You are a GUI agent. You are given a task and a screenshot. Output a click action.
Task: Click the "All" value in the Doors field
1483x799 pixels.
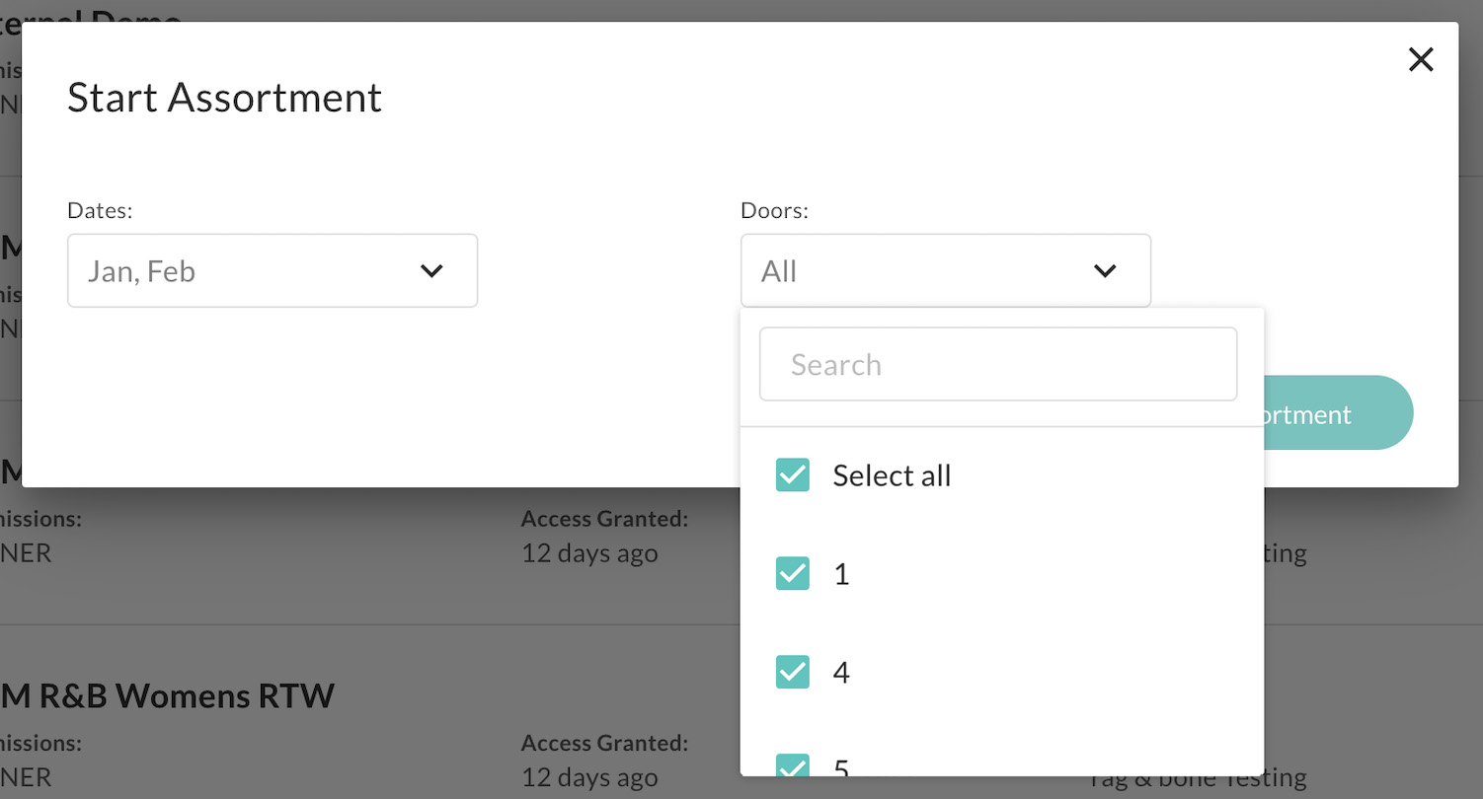click(779, 271)
